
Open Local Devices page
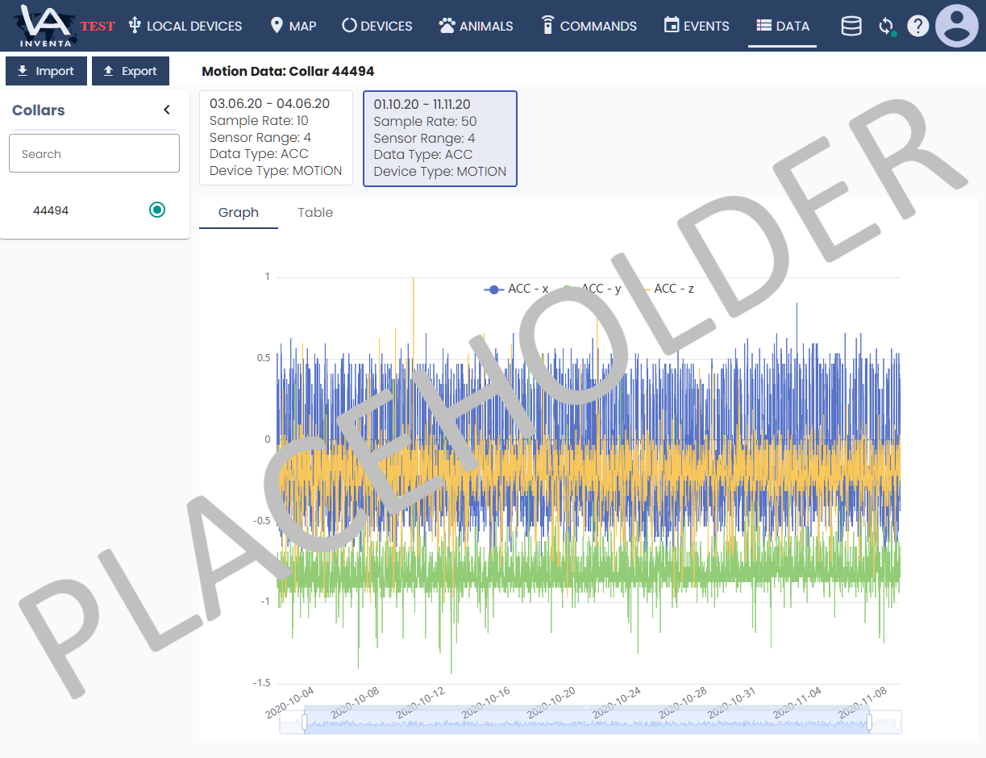(185, 26)
